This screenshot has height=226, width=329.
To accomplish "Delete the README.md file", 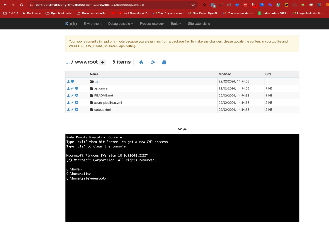I will (x=77, y=95).
